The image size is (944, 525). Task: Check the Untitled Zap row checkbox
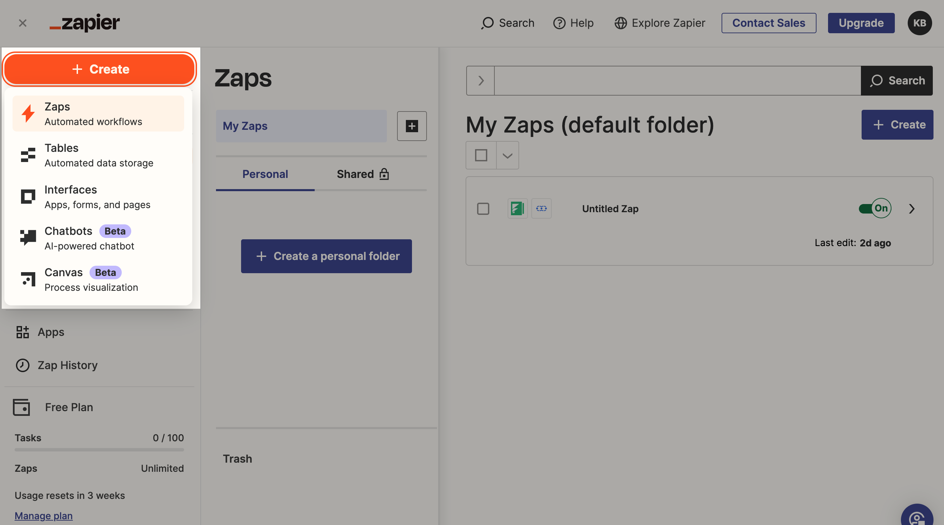(483, 209)
